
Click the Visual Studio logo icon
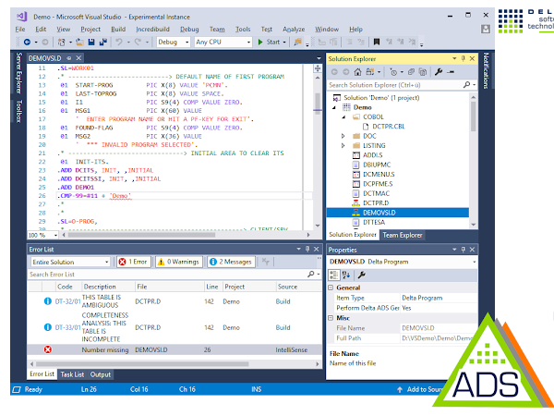22,17
